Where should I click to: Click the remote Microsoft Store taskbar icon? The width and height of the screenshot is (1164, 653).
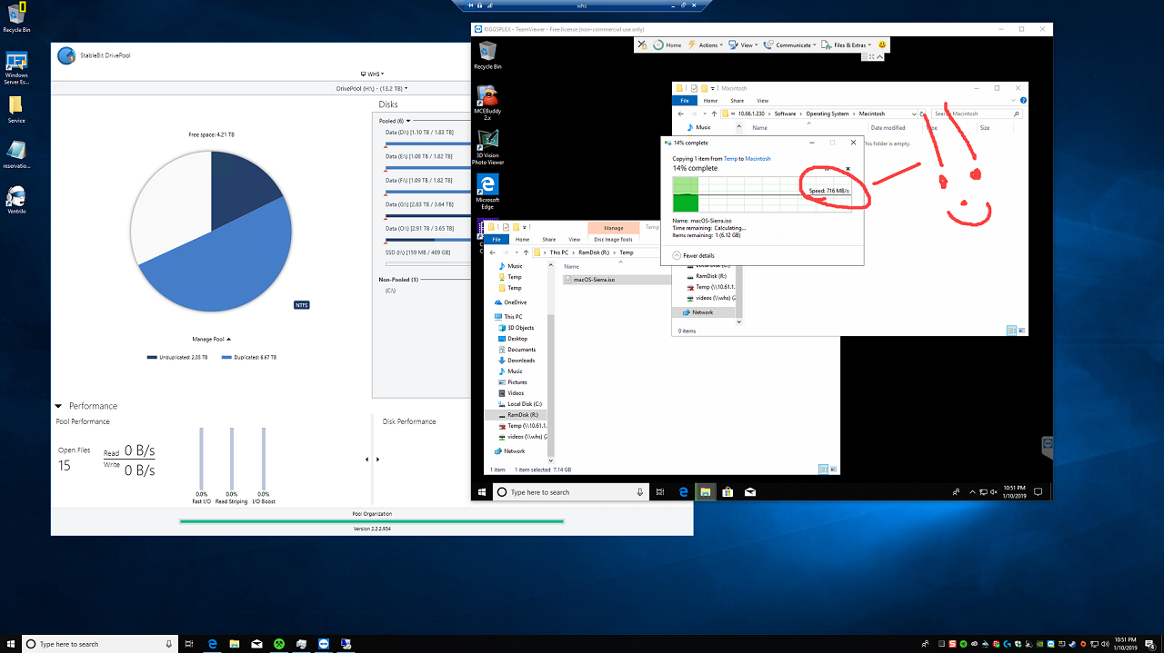click(x=727, y=492)
